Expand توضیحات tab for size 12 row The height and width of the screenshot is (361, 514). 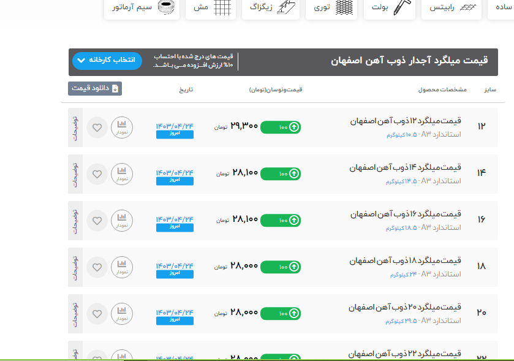[74, 127]
